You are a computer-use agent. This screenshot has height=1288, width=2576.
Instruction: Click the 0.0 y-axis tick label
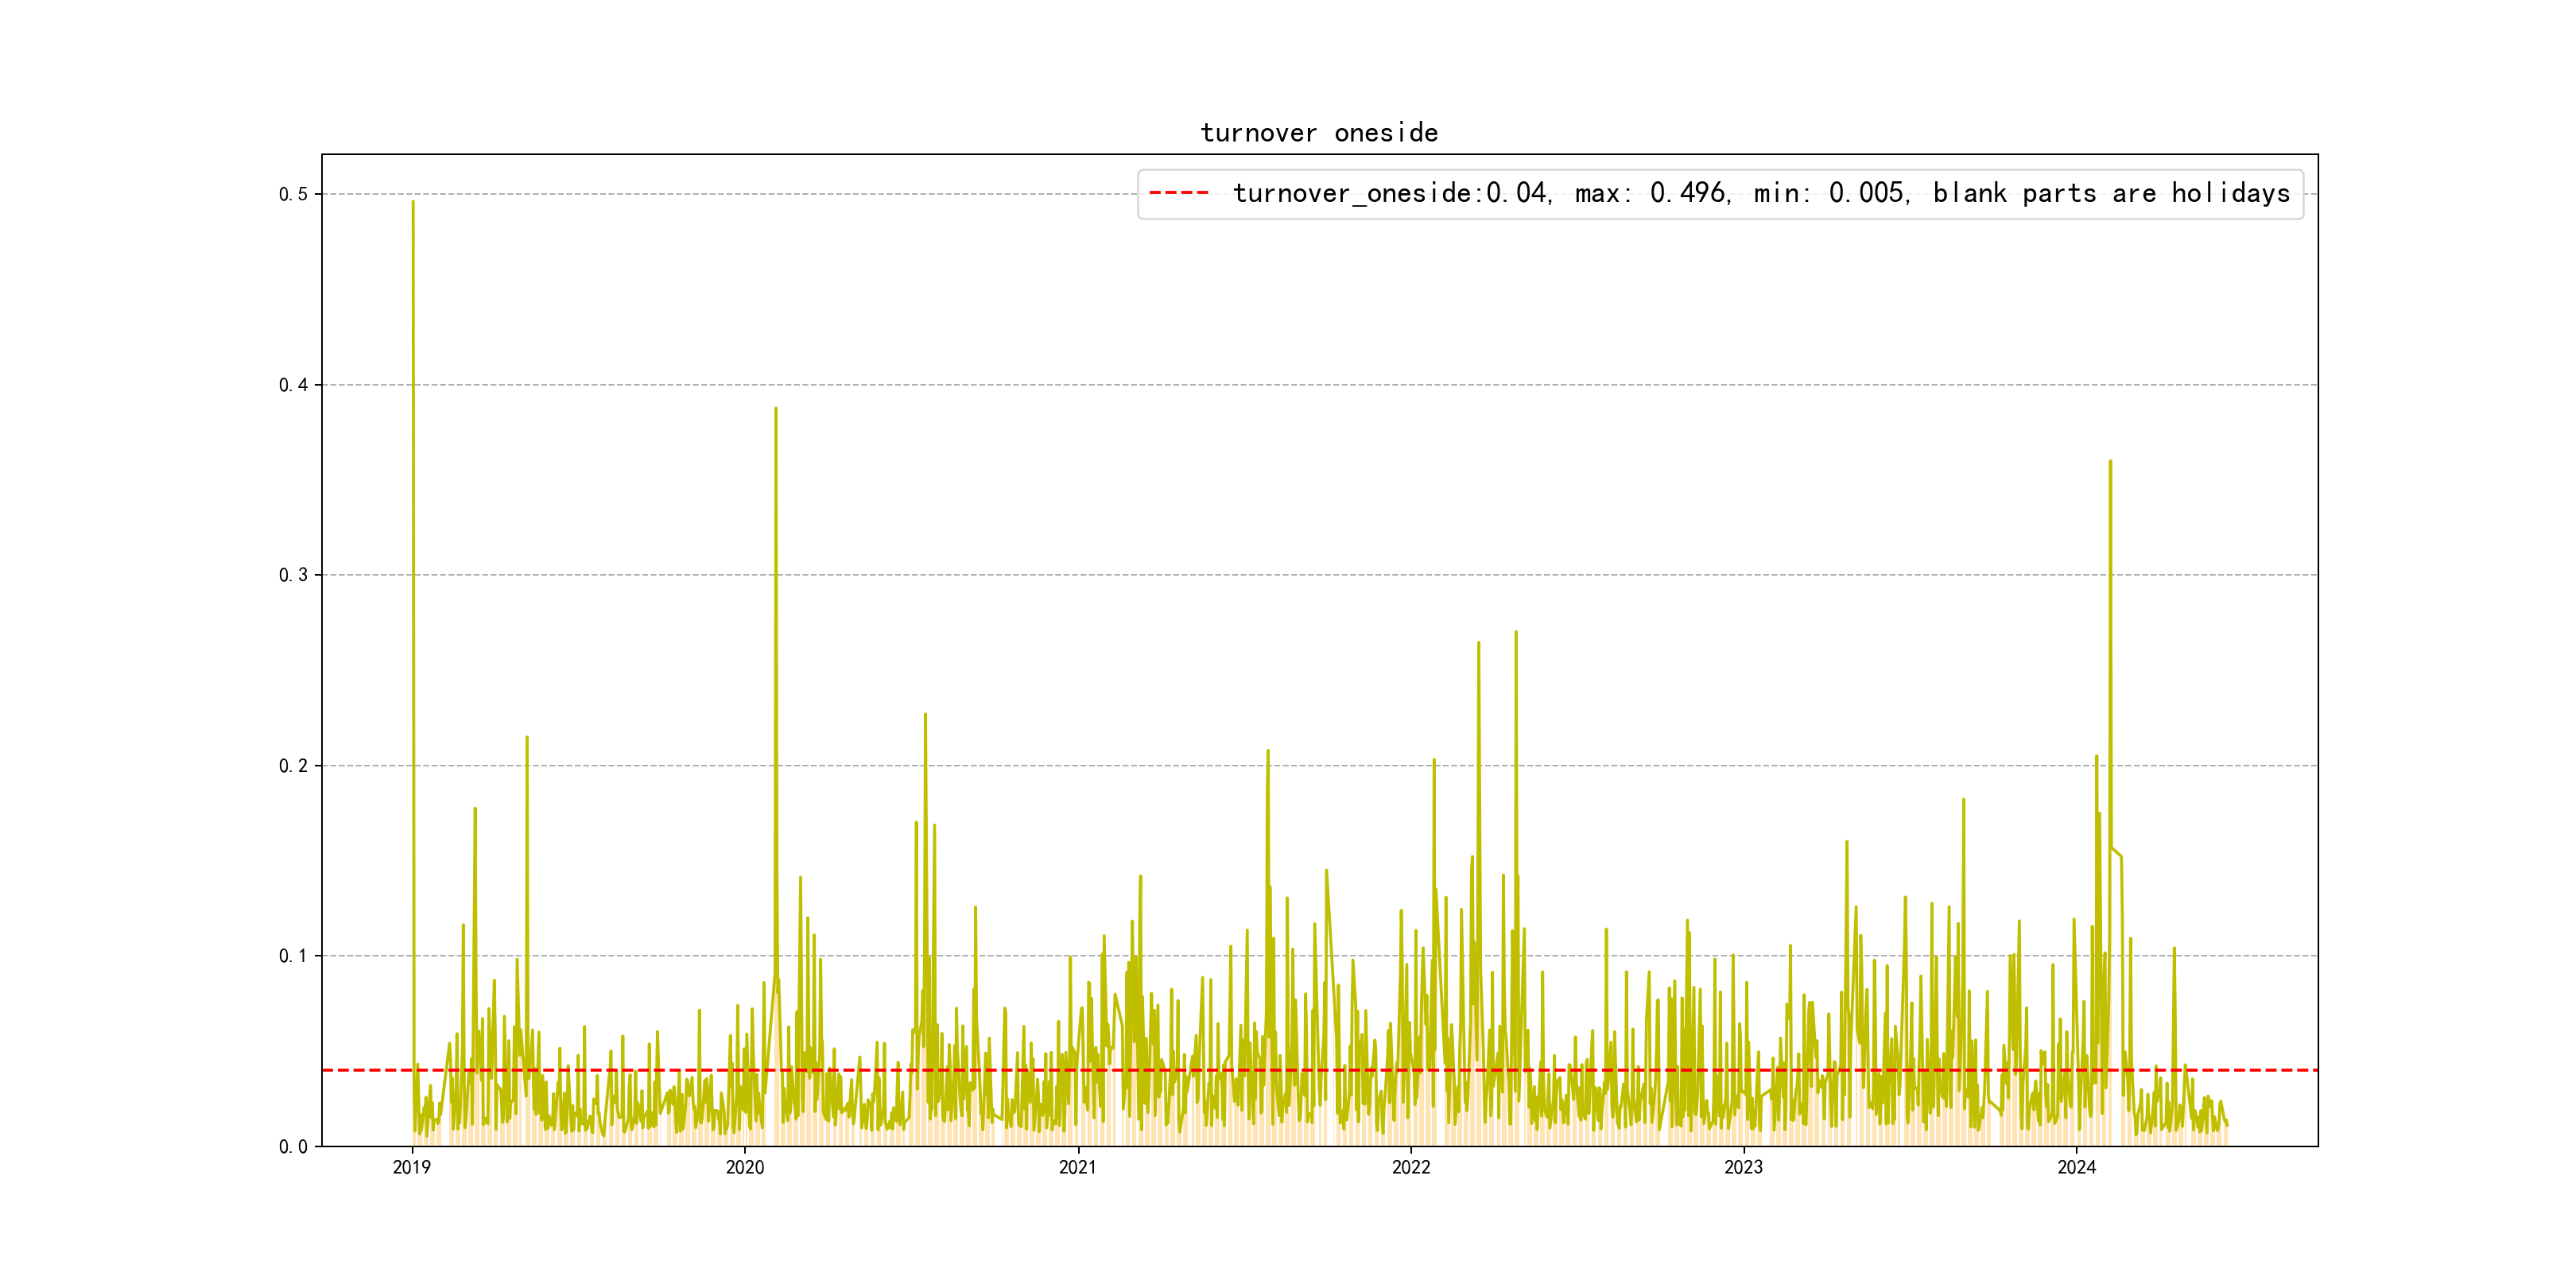tap(293, 1147)
